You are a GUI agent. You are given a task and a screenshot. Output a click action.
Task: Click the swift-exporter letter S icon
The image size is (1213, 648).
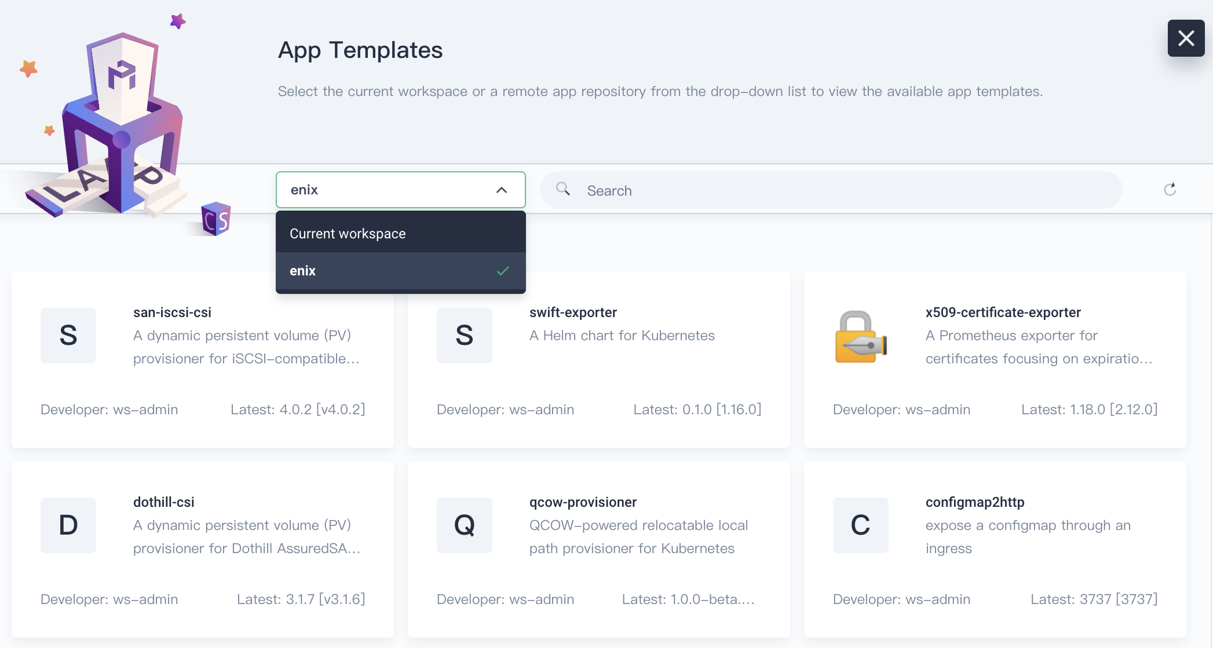[x=464, y=336]
